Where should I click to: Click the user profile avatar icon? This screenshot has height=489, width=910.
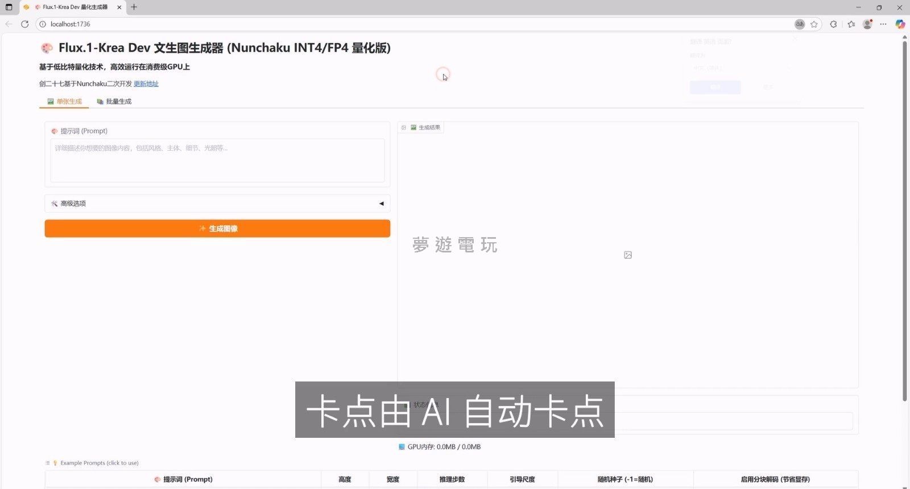point(867,24)
